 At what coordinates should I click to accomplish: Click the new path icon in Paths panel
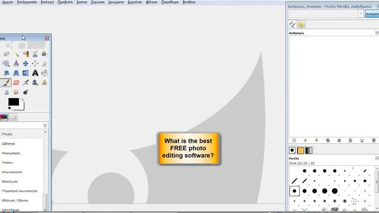click(x=294, y=140)
